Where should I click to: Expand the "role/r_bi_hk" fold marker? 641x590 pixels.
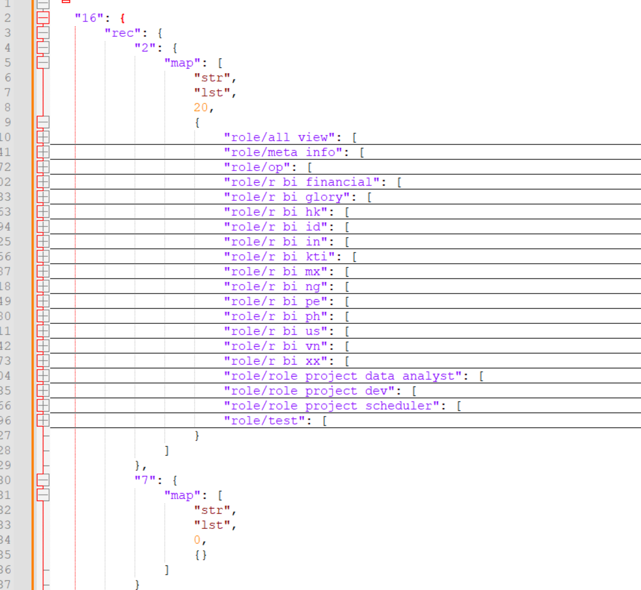pyautogui.click(x=43, y=212)
